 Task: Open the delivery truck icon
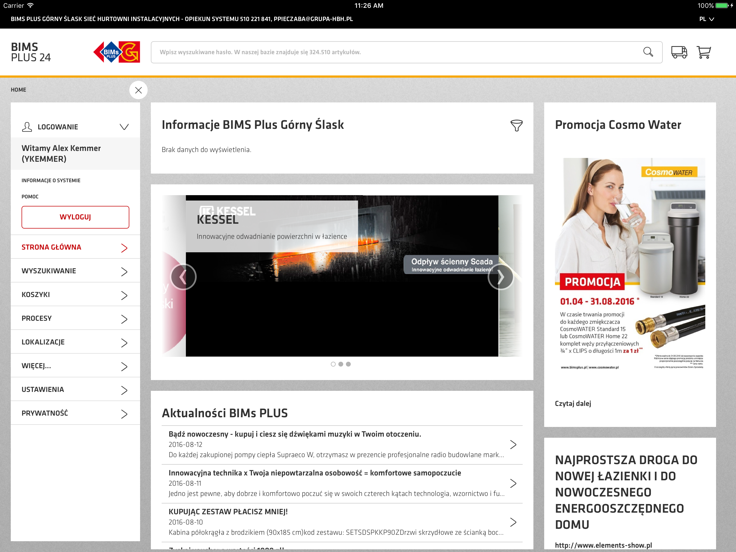click(679, 52)
